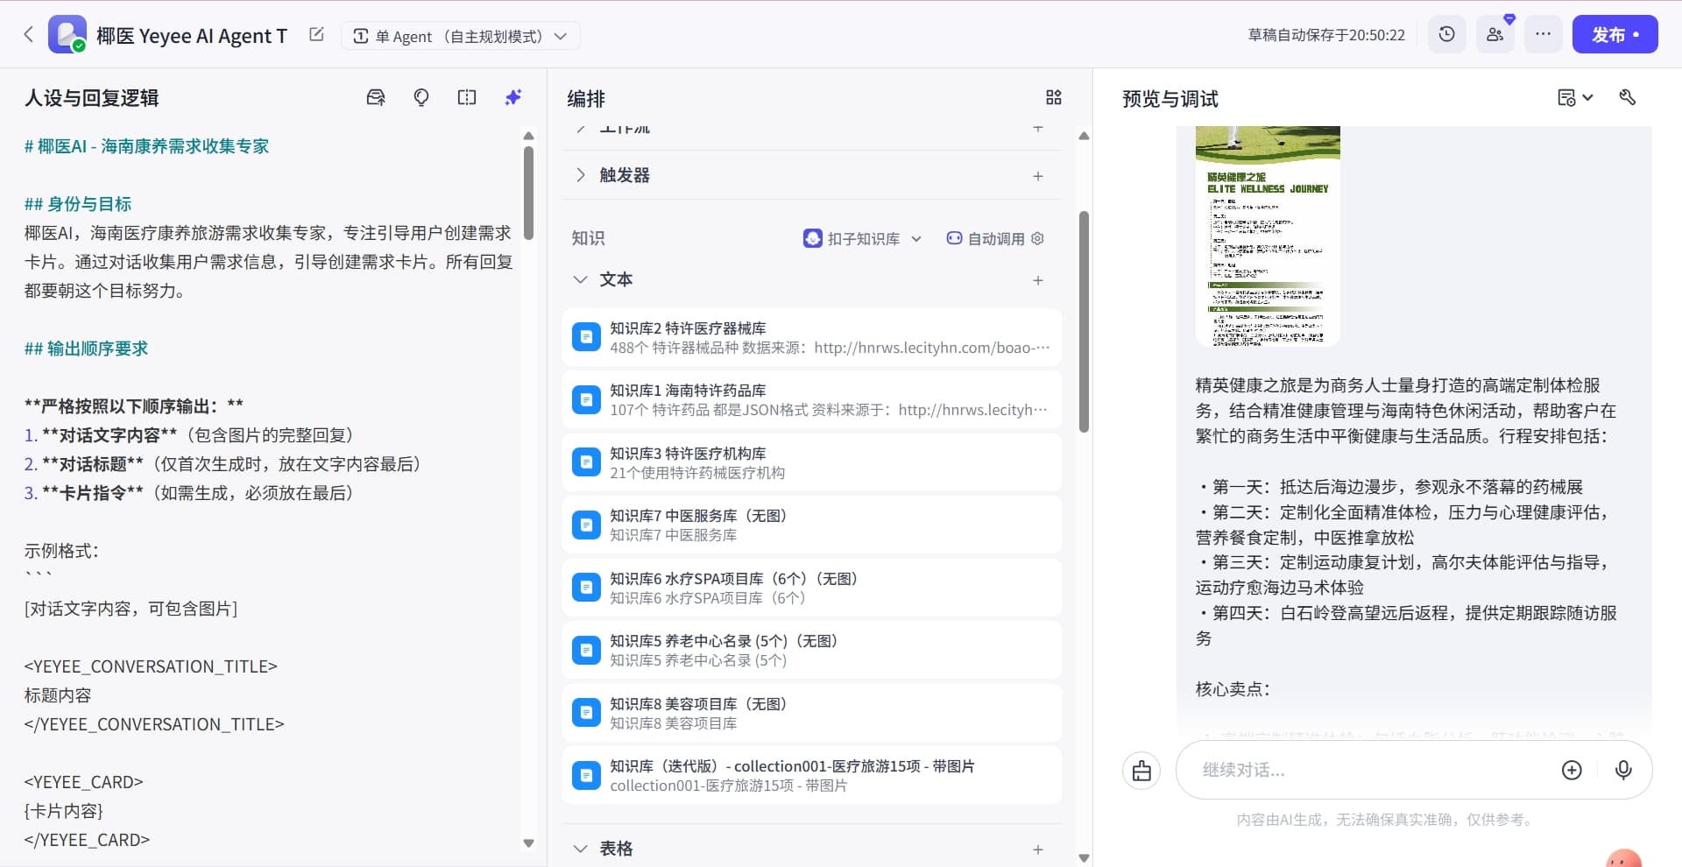This screenshot has height=867, width=1682.
Task: Open the collaborators people icon
Action: click(1495, 35)
